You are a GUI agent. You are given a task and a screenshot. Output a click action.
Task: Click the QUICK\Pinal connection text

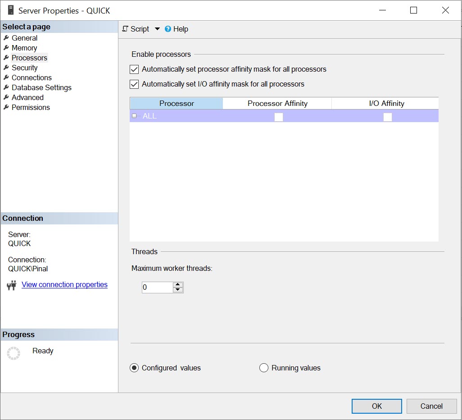pos(28,269)
